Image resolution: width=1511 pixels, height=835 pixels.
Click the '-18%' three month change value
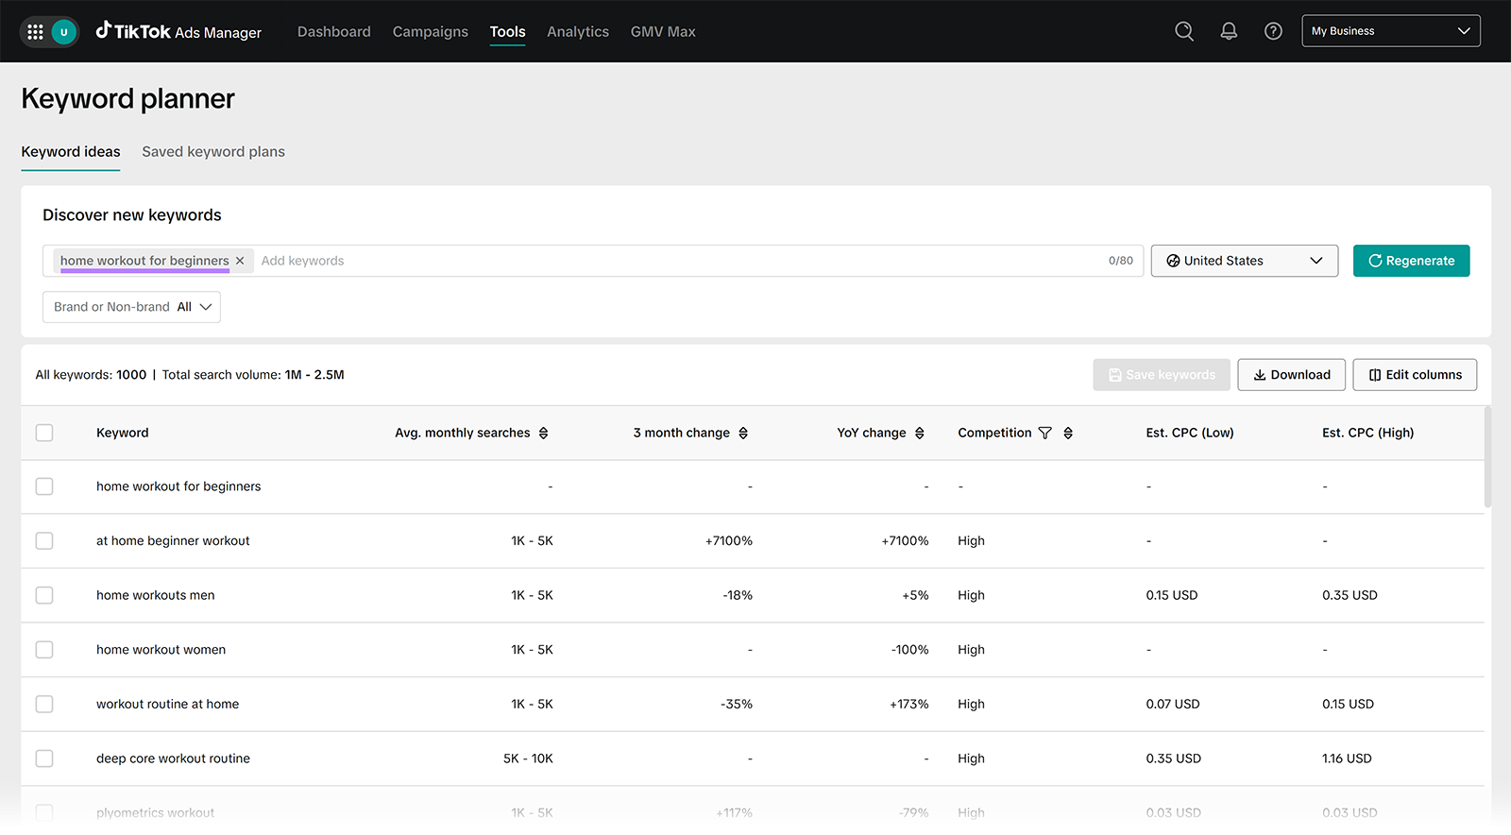[x=738, y=595]
